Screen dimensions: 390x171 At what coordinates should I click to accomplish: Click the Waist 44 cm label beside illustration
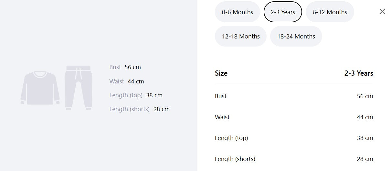[127, 81]
